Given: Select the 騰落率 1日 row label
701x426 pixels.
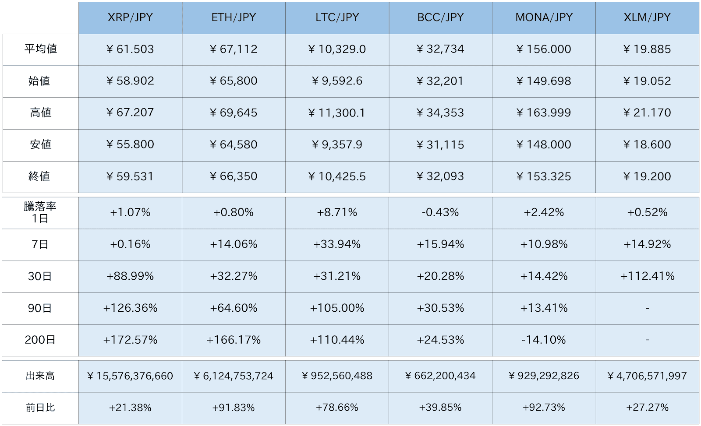Looking at the screenshot, I should pyautogui.click(x=40, y=212).
